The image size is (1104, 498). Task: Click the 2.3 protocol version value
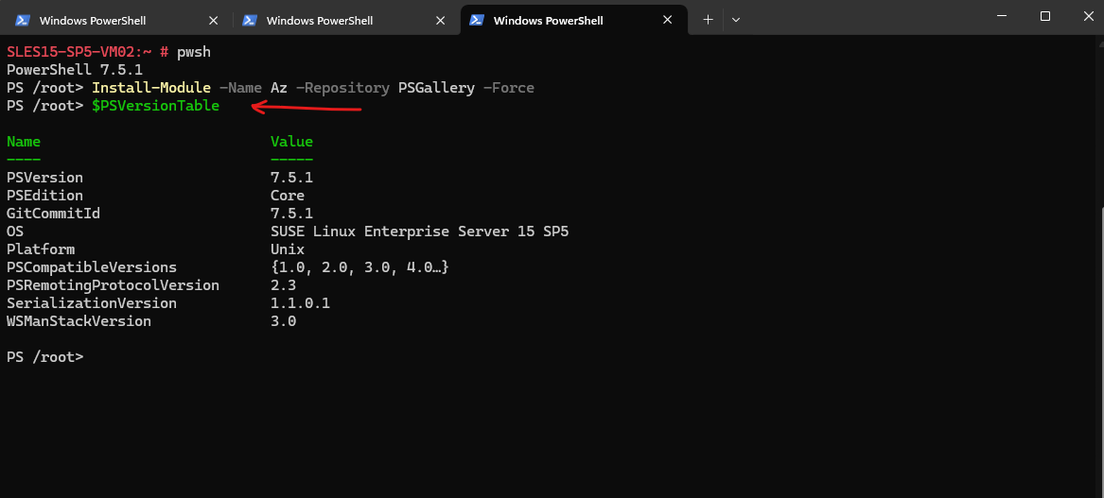point(283,285)
